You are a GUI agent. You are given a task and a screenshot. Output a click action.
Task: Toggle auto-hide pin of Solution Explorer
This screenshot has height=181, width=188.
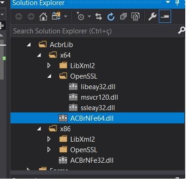177,3
